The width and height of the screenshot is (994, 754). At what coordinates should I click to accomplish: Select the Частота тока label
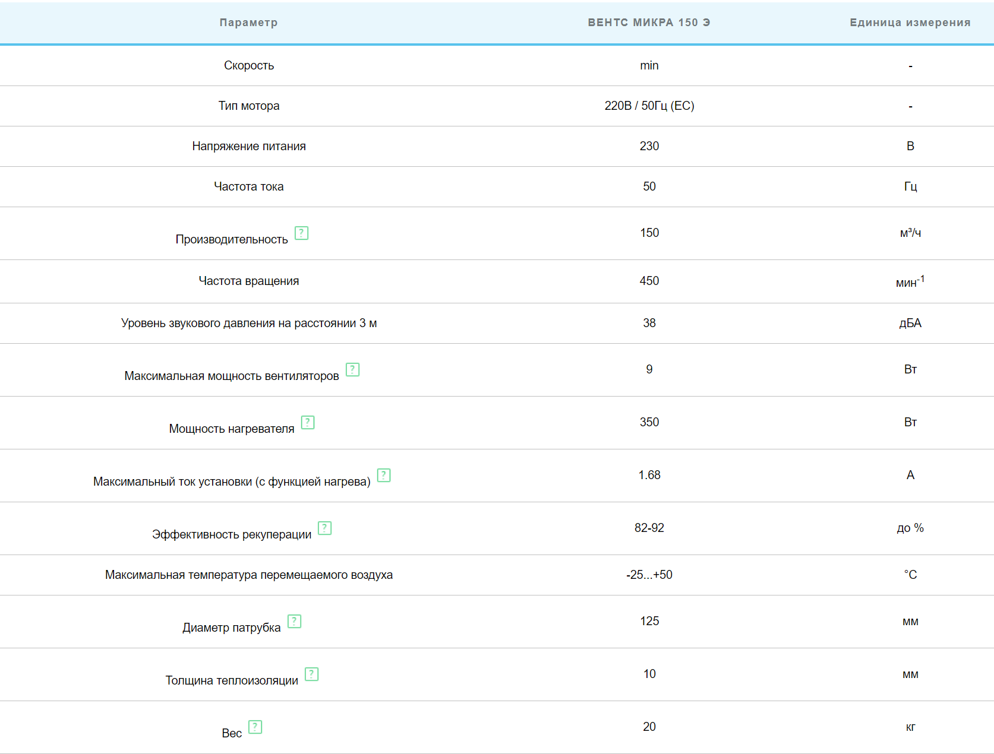tap(249, 186)
